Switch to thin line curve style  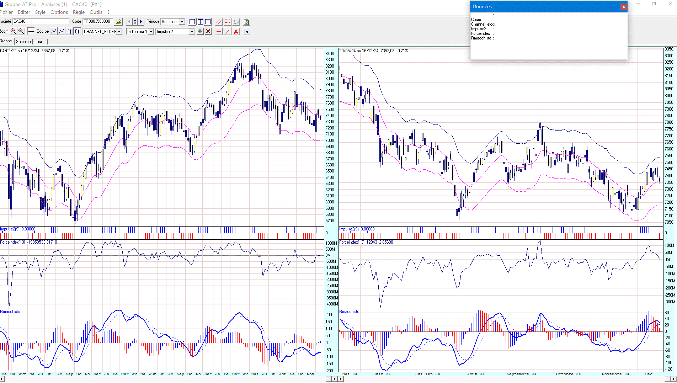[54, 31]
